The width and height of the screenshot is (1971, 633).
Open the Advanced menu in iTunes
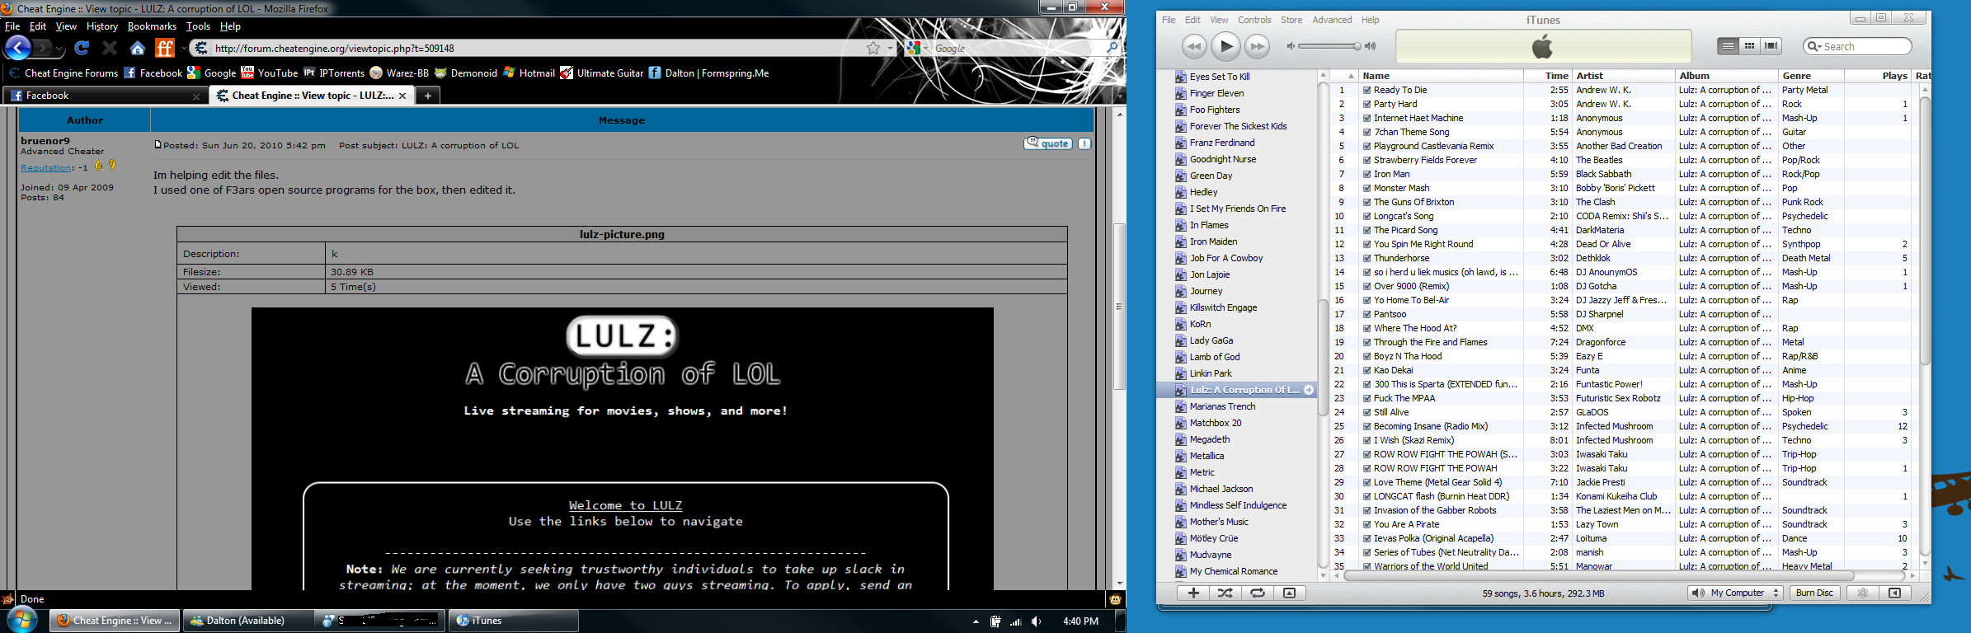coord(1332,20)
